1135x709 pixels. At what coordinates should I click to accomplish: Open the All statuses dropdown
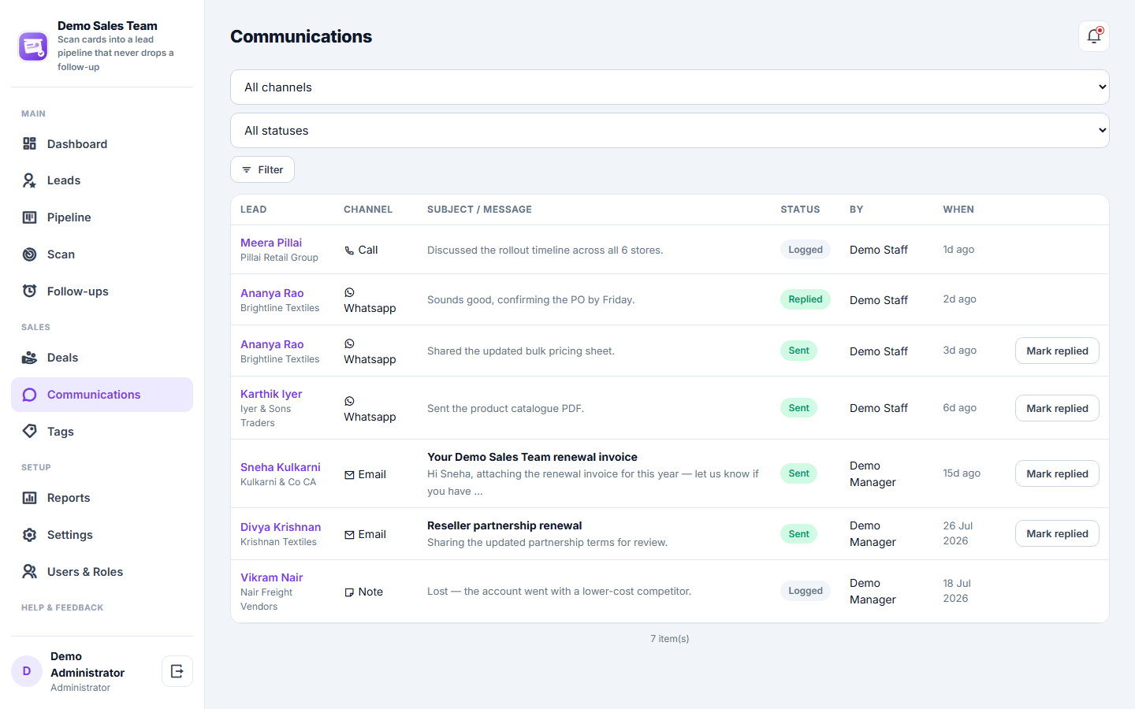[x=670, y=131]
